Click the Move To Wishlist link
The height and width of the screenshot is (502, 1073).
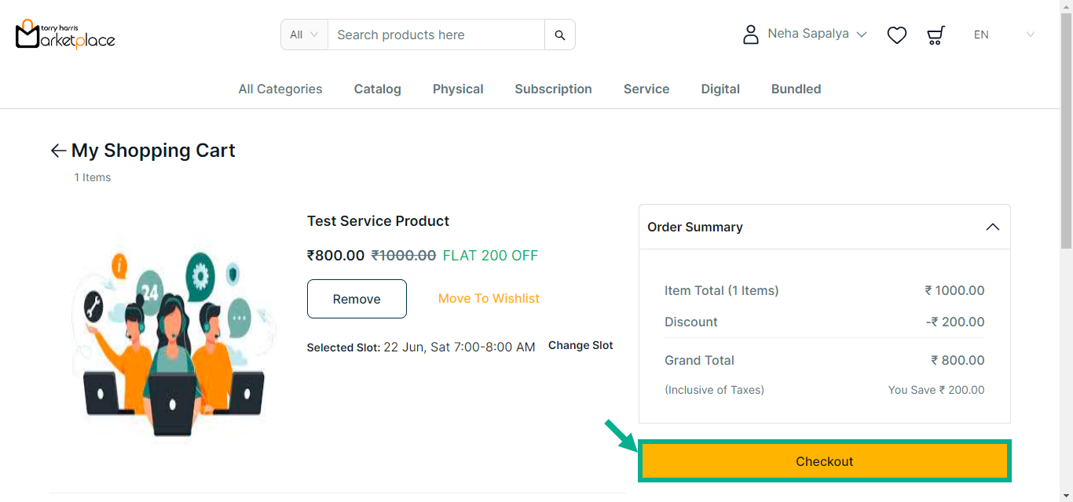pyautogui.click(x=489, y=299)
